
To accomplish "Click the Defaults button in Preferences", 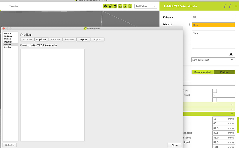I will (x=10, y=145).
